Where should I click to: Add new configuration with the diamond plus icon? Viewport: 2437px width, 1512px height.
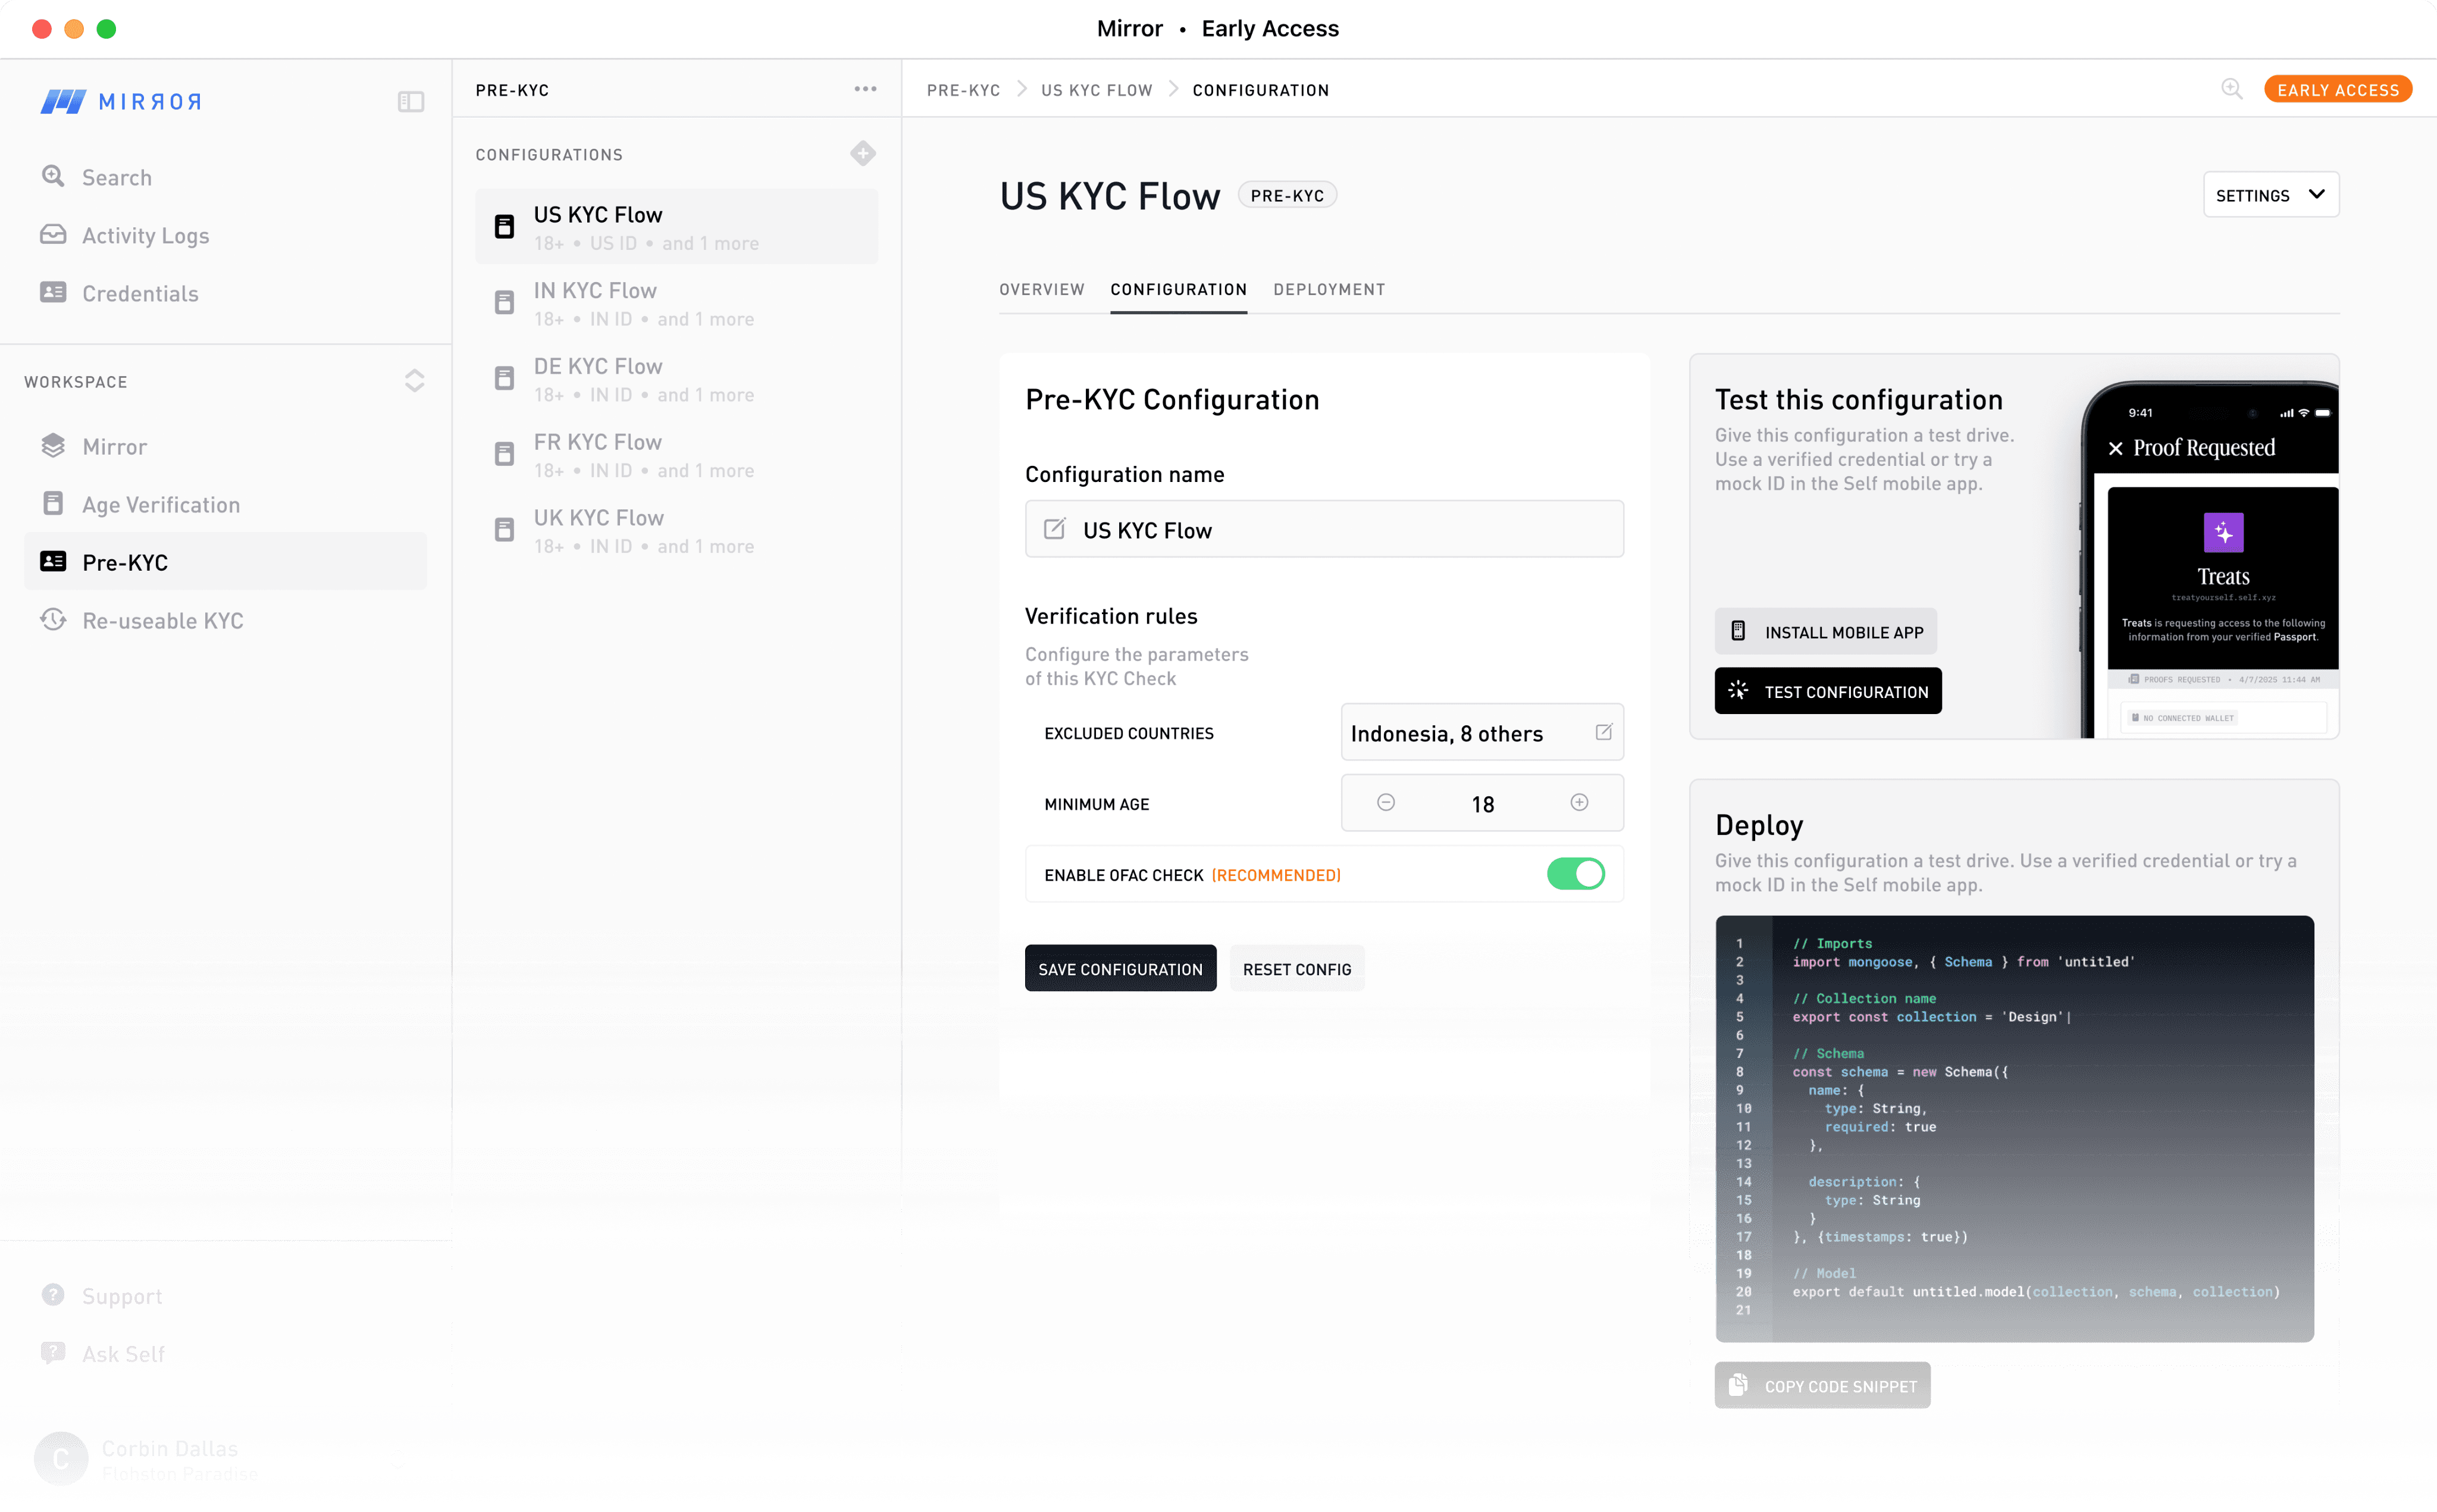(863, 153)
